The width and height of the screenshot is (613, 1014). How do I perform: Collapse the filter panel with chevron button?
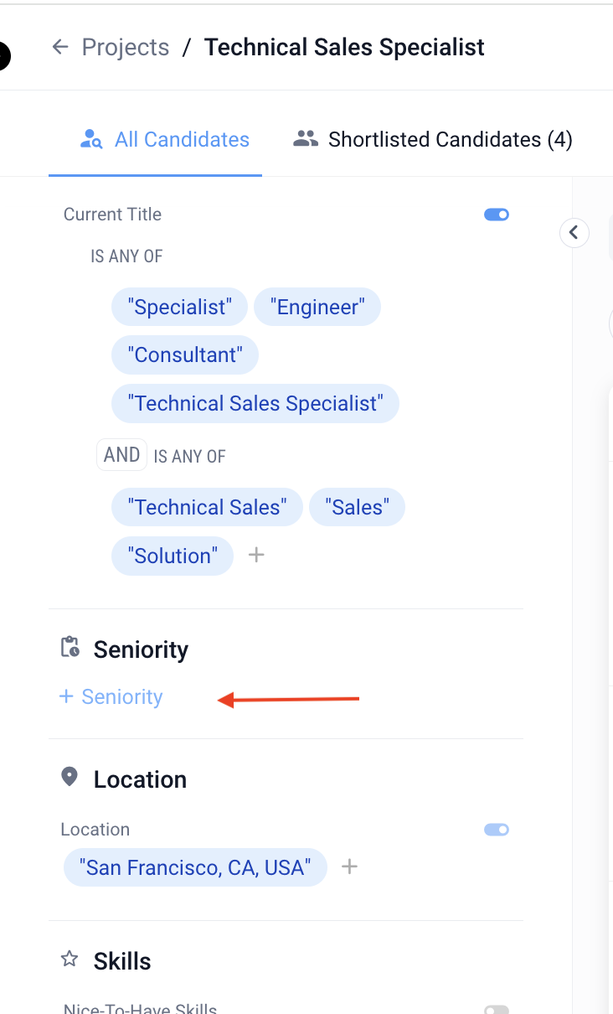click(574, 232)
